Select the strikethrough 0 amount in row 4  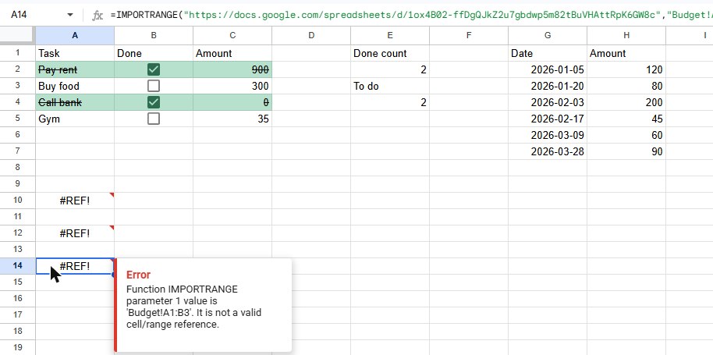[232, 102]
